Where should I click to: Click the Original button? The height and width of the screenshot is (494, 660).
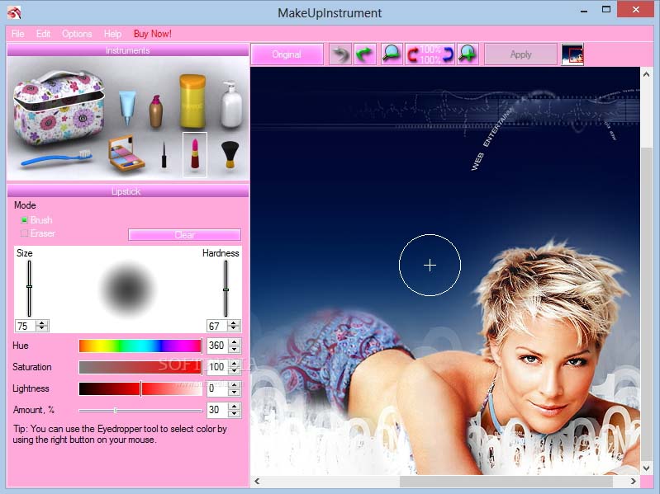(x=287, y=54)
